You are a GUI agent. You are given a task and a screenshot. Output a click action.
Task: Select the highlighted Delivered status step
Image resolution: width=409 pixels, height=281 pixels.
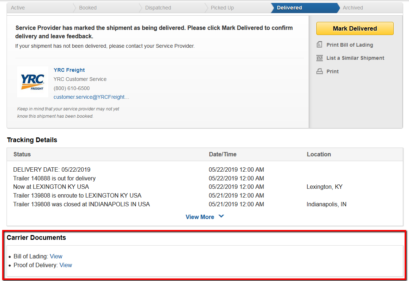point(289,8)
